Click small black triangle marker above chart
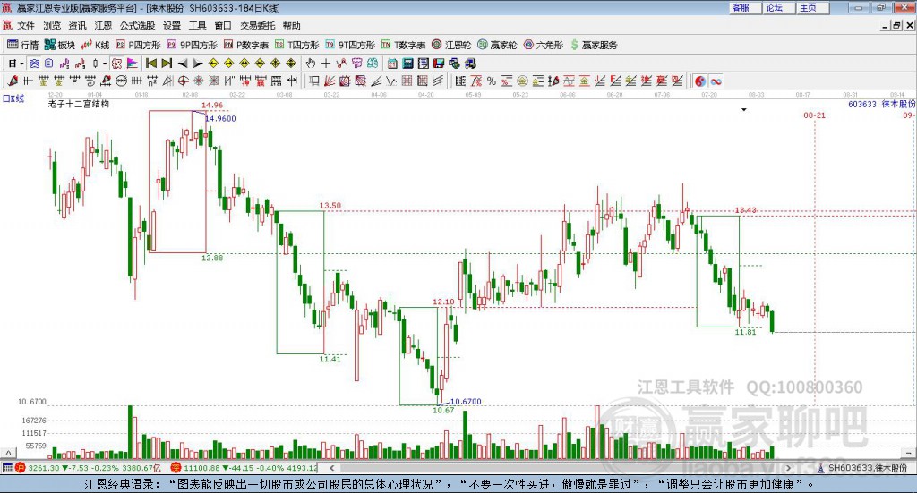This screenshot has height=493, width=917. tap(744, 110)
